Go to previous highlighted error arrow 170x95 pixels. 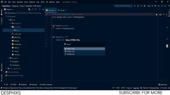tap(164, 15)
